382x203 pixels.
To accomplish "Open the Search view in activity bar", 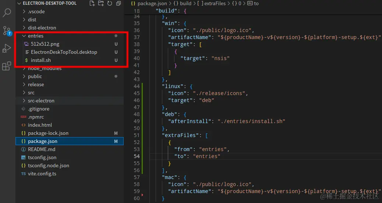I will tap(7, 13).
